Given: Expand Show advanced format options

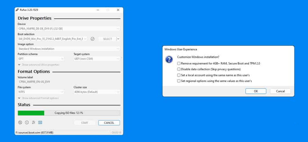Looking at the screenshot, I should pyautogui.click(x=38, y=98).
